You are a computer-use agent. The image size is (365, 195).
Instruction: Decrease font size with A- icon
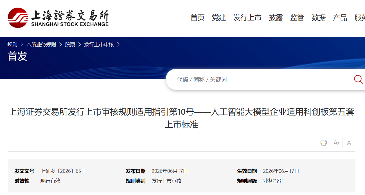click(350, 143)
